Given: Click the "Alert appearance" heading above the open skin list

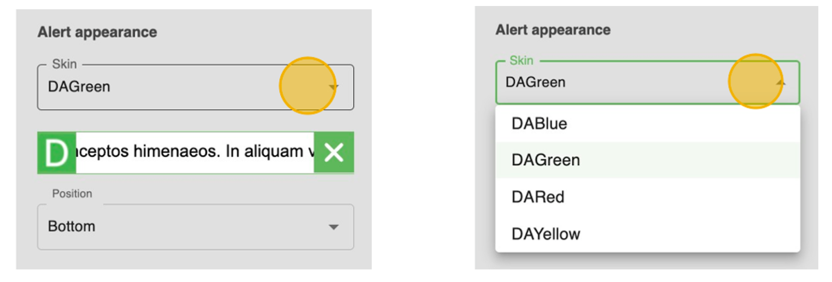Looking at the screenshot, I should click(x=553, y=30).
